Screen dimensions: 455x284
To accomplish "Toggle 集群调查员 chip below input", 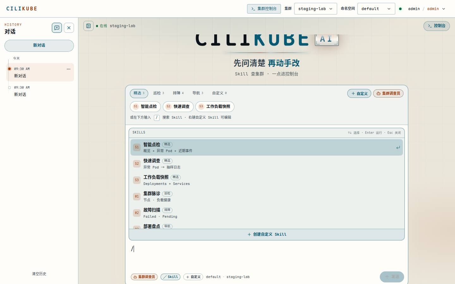I will click(x=144, y=277).
